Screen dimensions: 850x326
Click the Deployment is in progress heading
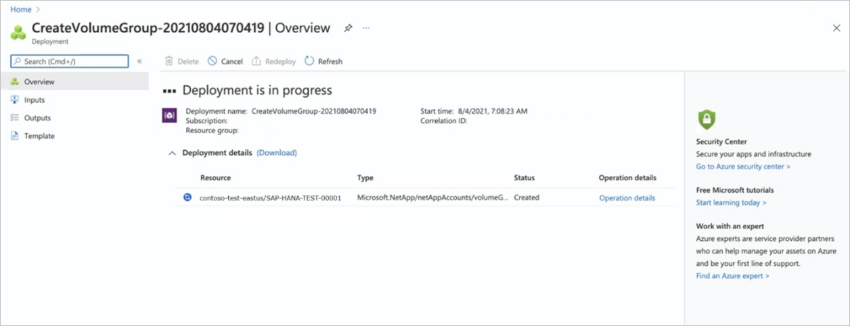click(257, 90)
